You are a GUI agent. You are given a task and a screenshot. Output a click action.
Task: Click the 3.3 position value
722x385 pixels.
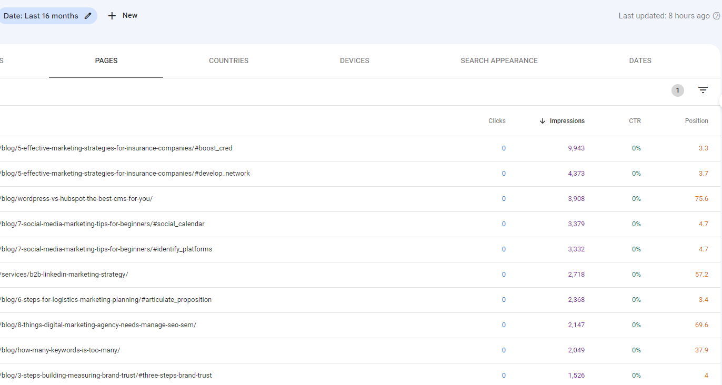(703, 148)
